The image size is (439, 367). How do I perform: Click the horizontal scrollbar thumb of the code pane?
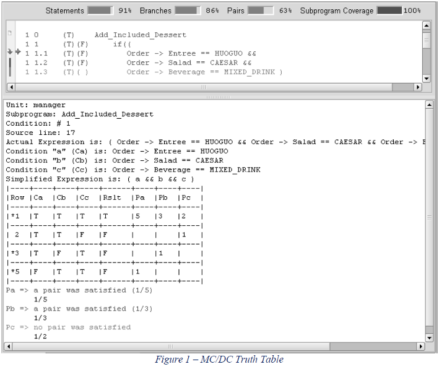click(x=204, y=87)
